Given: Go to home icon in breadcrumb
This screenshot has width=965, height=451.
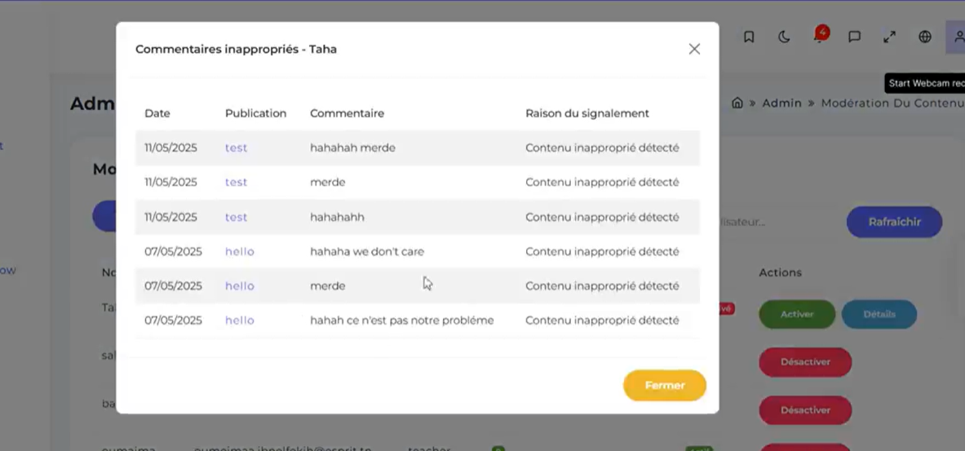Looking at the screenshot, I should pos(737,103).
